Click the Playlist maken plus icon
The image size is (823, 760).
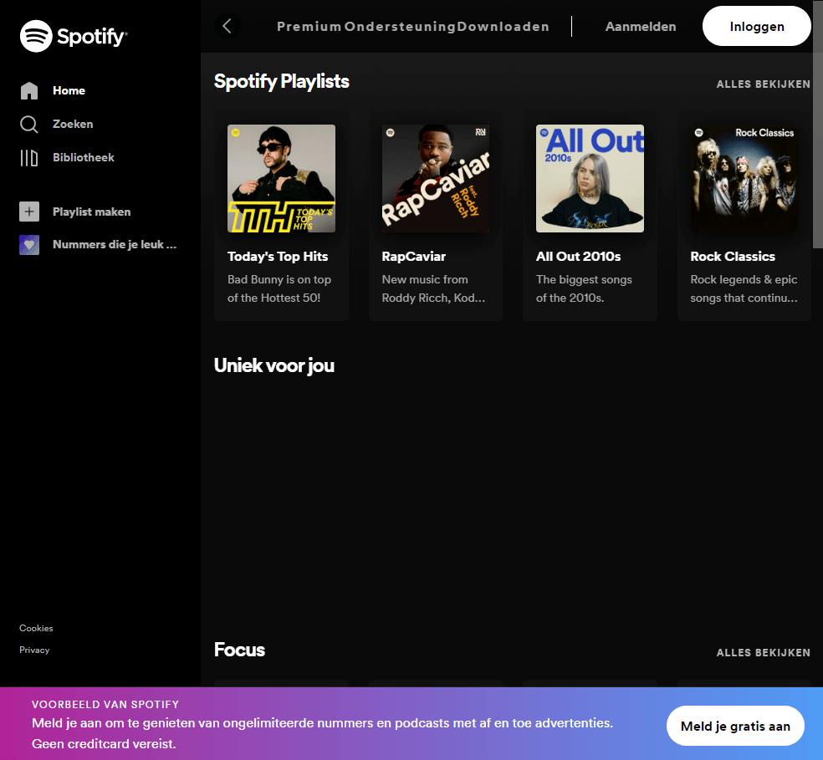[x=29, y=212]
